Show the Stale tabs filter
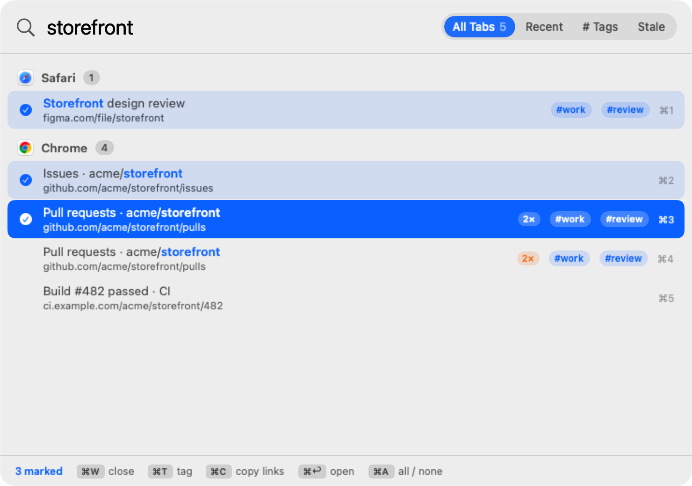The image size is (692, 486). (651, 27)
